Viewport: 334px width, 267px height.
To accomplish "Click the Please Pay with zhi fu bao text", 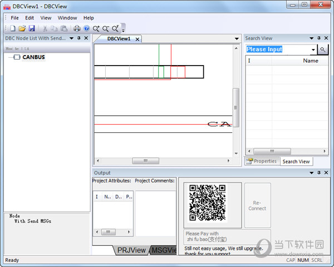I will click(206, 236).
